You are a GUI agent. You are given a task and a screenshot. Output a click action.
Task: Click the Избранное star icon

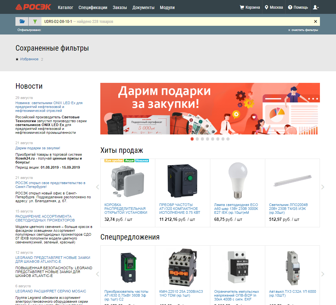pyautogui.click(x=17, y=59)
